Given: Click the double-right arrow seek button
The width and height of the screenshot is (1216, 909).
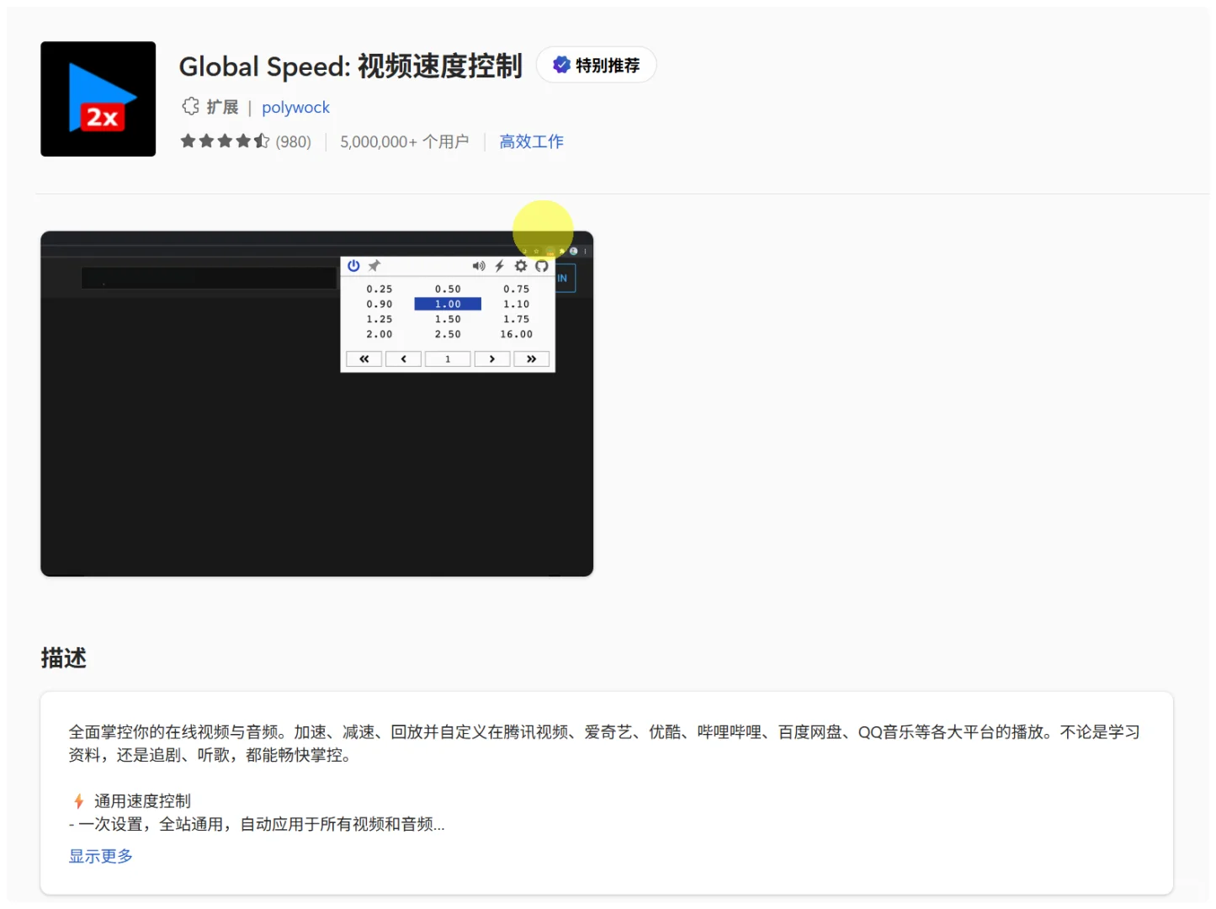Looking at the screenshot, I should click(x=531, y=359).
